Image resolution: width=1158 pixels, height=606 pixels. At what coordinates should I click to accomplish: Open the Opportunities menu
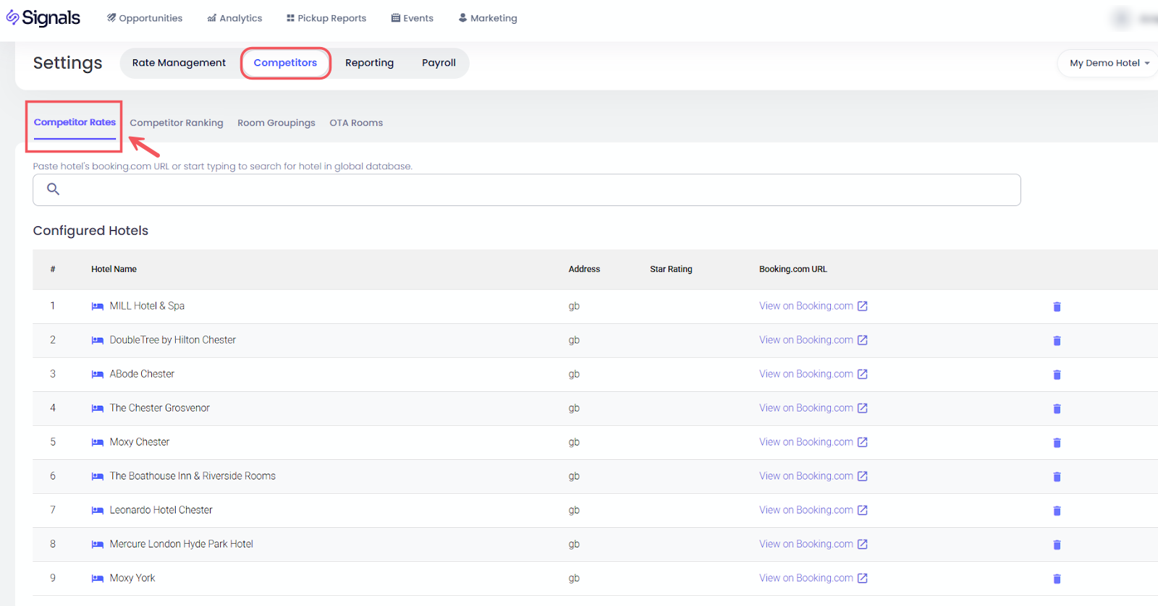(145, 18)
